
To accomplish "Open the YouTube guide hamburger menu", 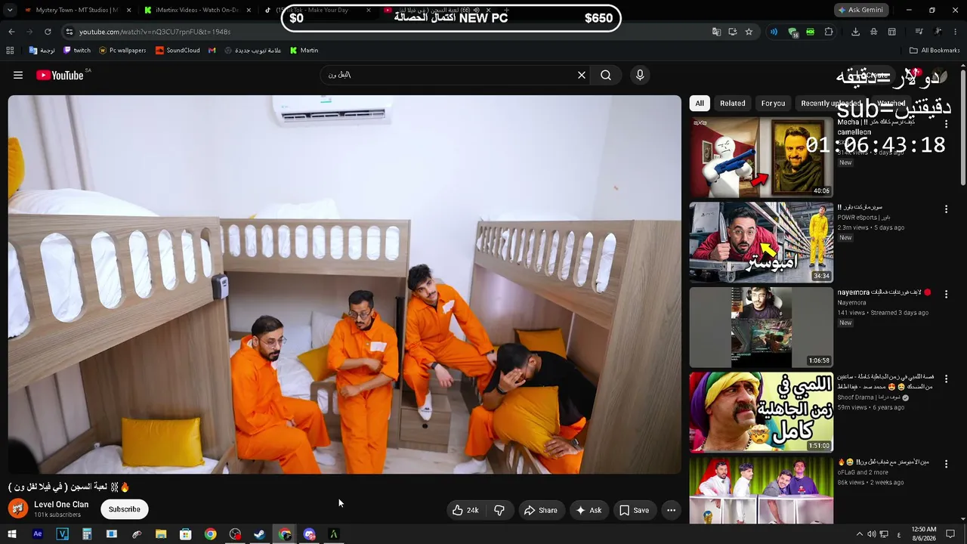I will pos(18,75).
